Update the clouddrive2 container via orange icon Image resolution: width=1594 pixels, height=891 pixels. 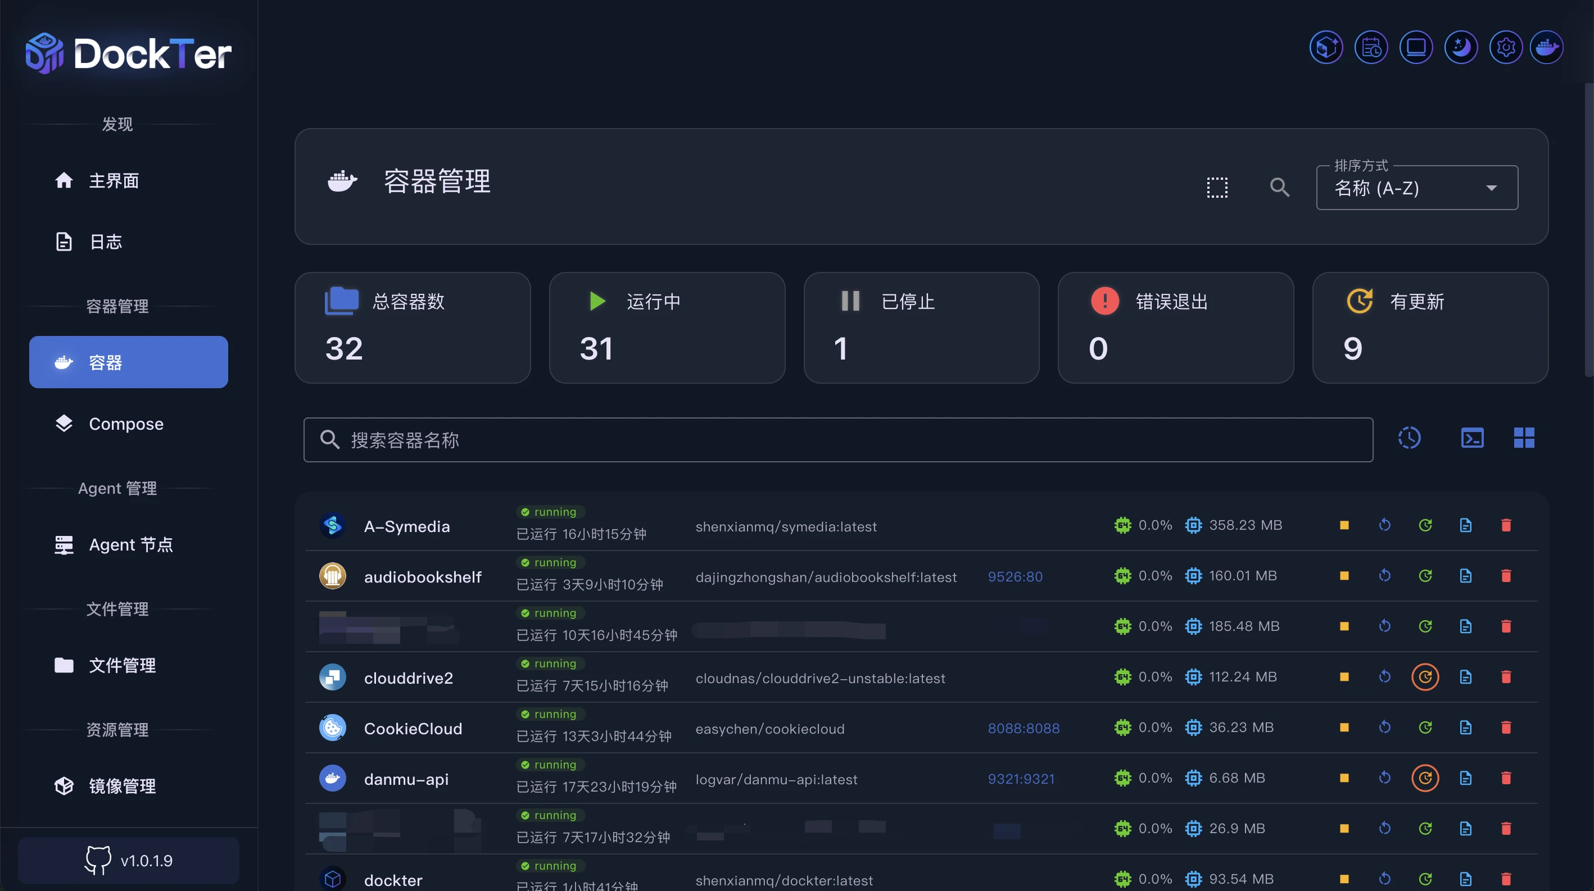[x=1424, y=677]
